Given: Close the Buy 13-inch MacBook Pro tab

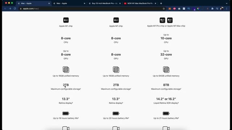Looking at the screenshot, I should (x=120, y=3).
